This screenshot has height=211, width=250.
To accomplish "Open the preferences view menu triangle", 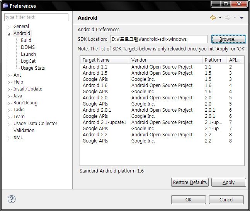I will 242,18.
